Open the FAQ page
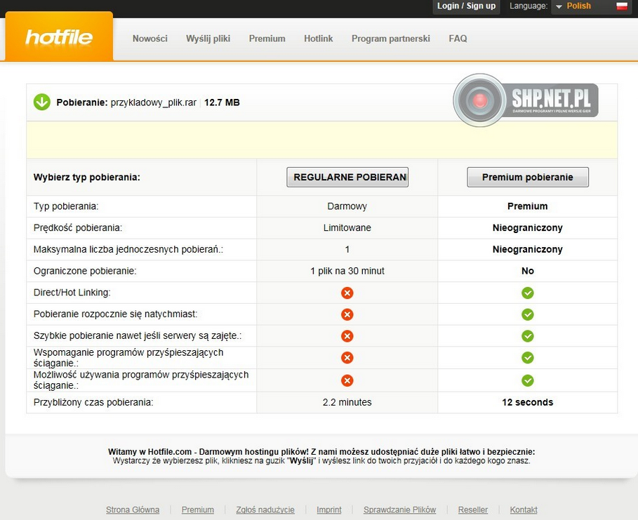This screenshot has height=520, width=638. [458, 39]
